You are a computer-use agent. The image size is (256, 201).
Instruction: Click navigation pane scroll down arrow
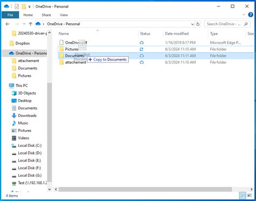point(50,189)
